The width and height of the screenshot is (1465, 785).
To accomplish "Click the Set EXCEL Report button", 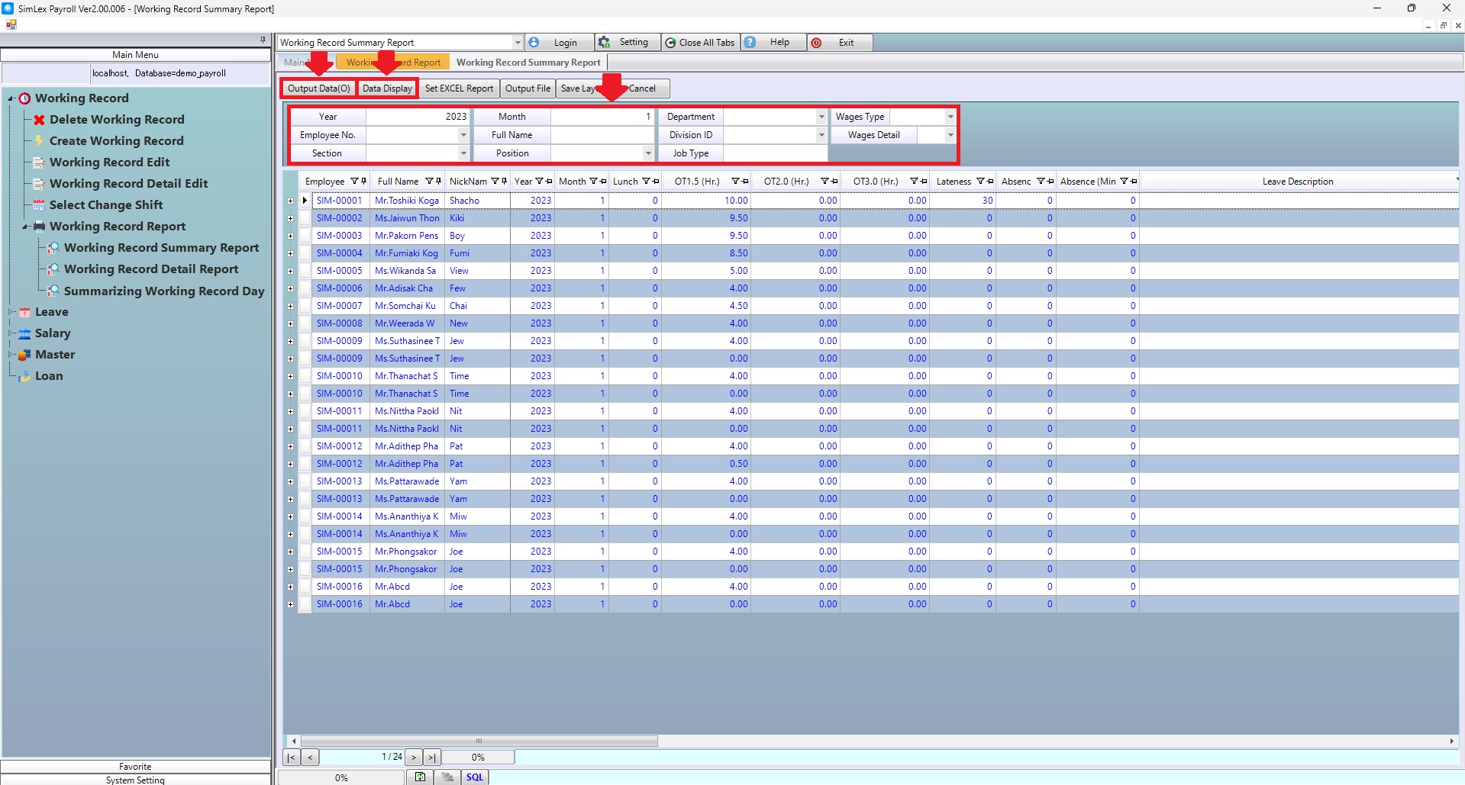I will point(459,88).
